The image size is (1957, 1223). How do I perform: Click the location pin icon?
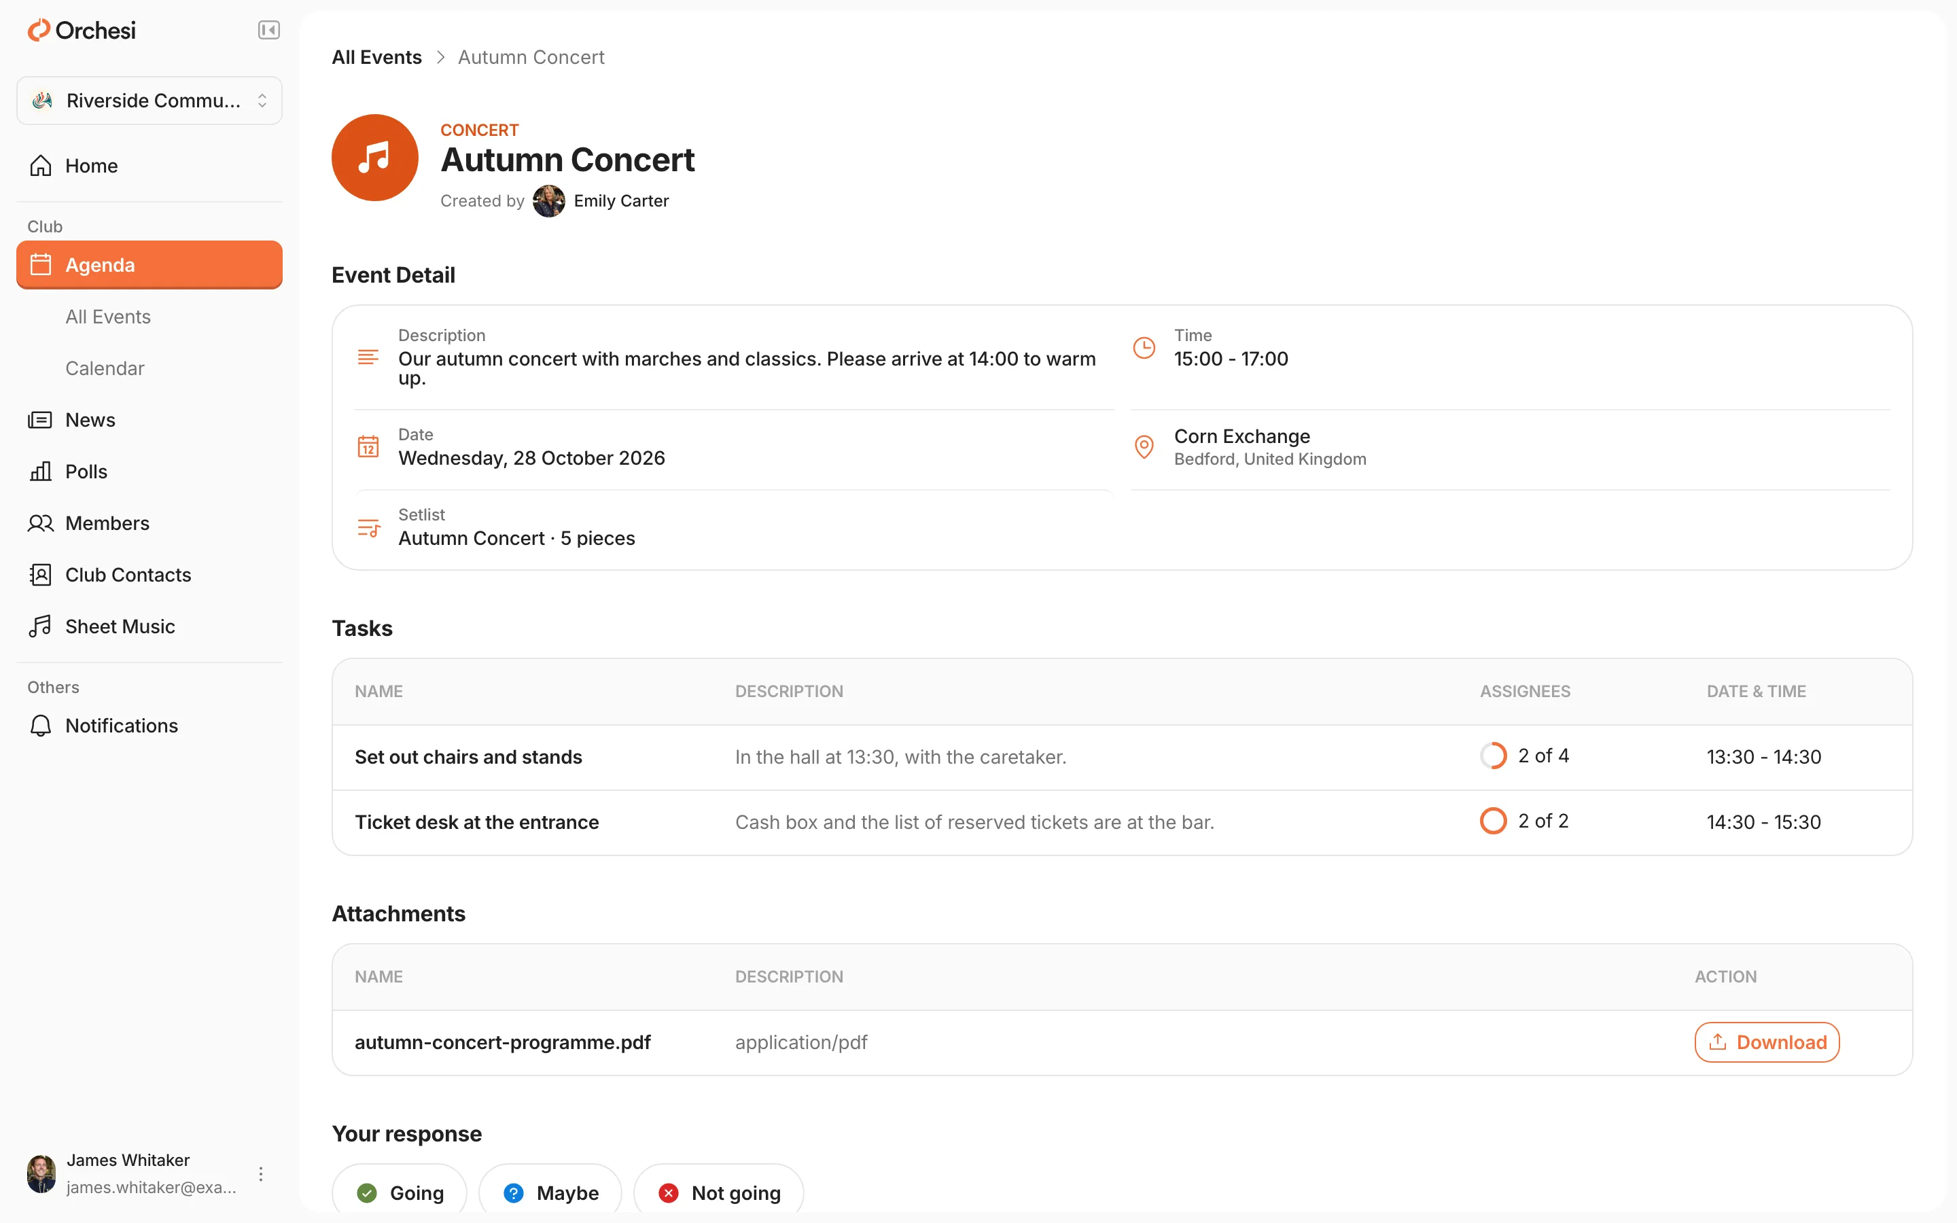1144,446
